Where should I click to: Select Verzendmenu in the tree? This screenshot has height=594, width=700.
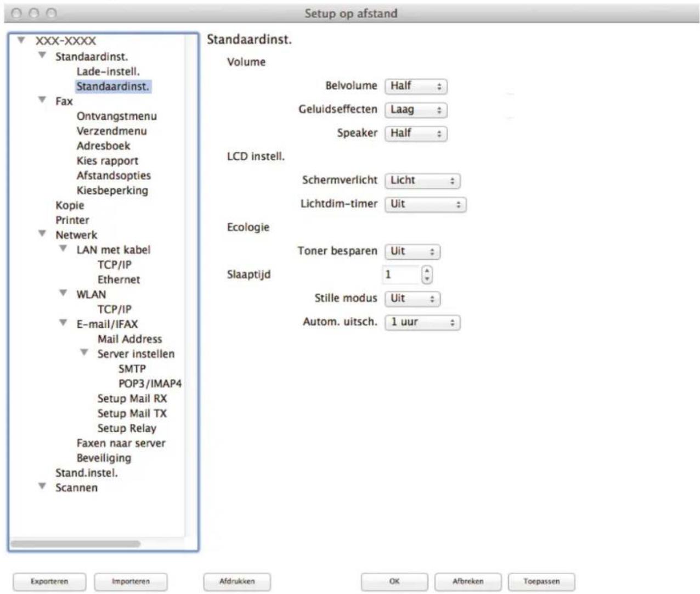pyautogui.click(x=112, y=131)
